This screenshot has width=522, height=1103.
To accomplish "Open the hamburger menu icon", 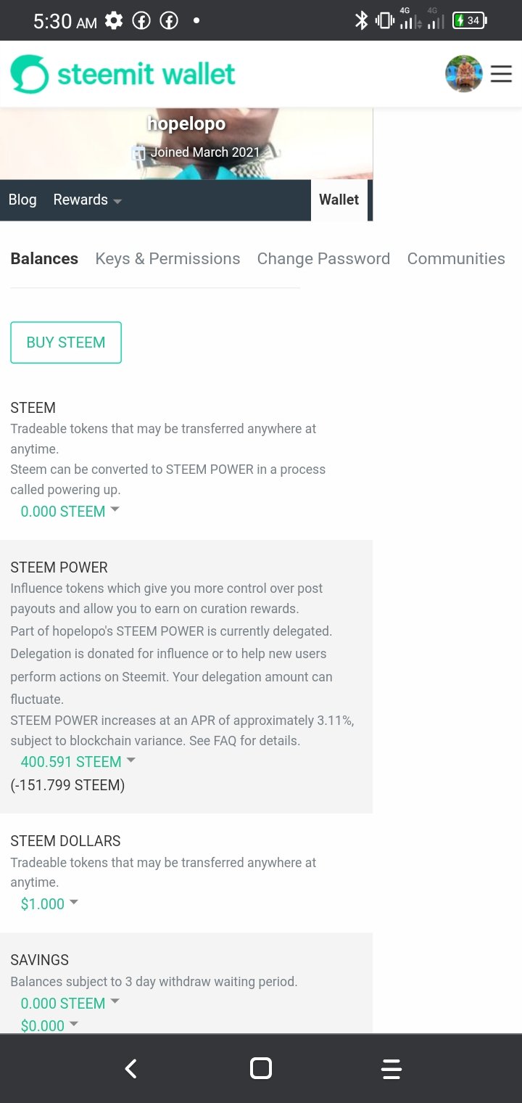I will [x=501, y=74].
